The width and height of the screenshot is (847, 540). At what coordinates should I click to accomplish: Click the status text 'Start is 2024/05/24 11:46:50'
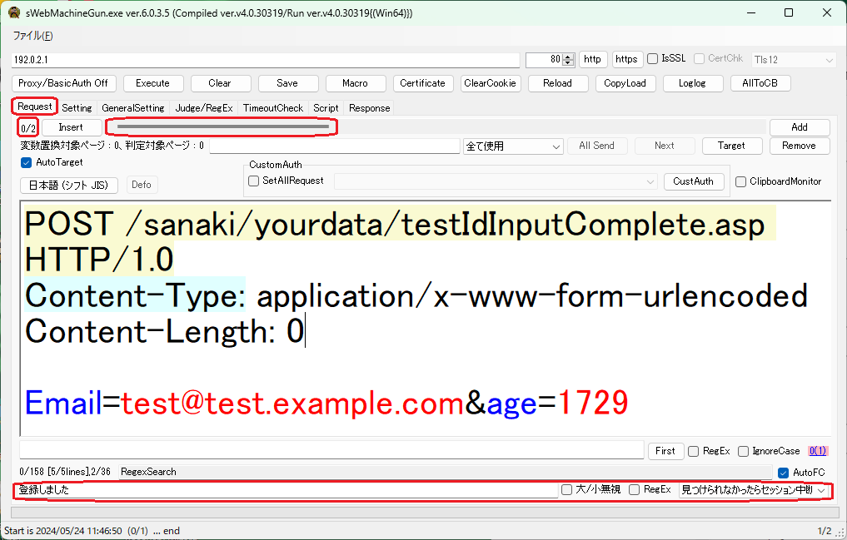pyautogui.click(x=63, y=531)
